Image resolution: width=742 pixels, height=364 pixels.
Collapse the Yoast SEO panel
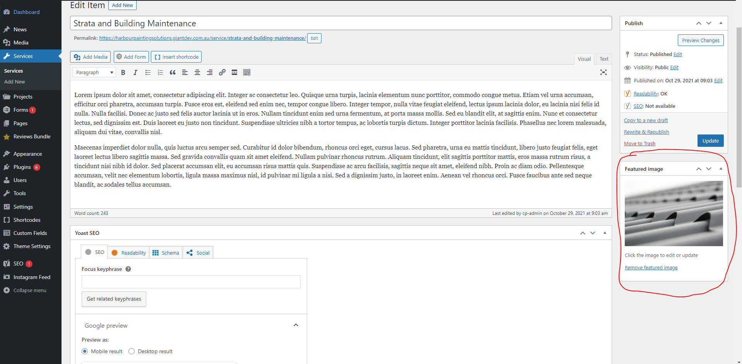point(605,233)
